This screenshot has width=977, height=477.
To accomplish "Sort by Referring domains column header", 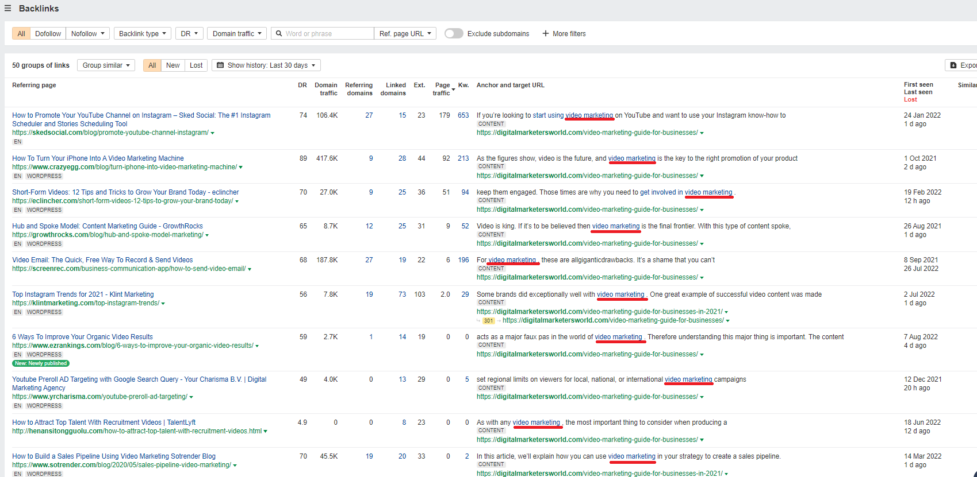I will tap(359, 89).
